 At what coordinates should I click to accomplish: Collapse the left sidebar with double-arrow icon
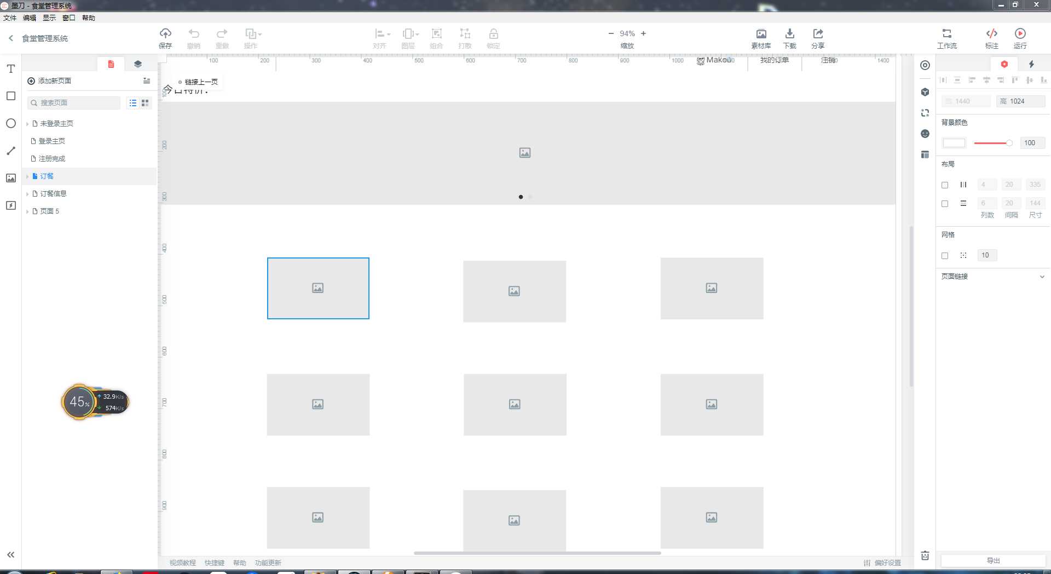pos(10,555)
